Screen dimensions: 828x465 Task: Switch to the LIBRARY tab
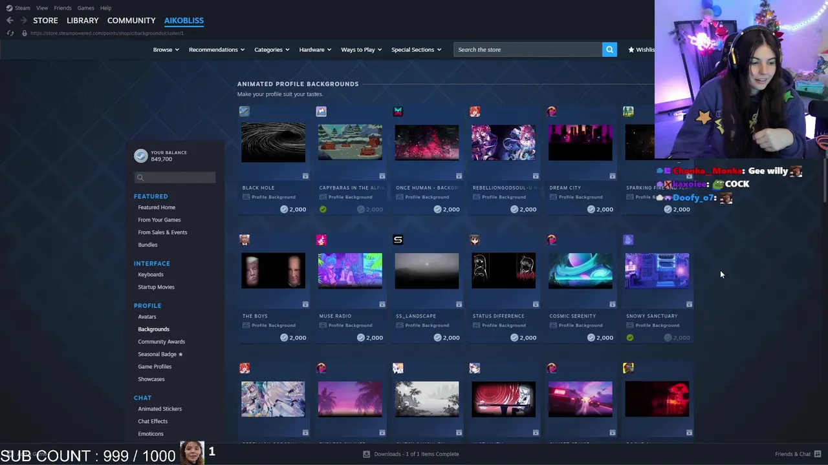[82, 21]
